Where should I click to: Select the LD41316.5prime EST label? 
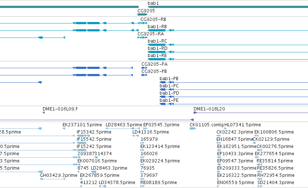(151, 132)
